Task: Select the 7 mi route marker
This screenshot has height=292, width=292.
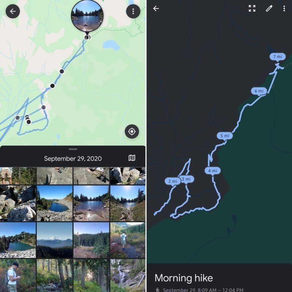Action: pos(277,57)
